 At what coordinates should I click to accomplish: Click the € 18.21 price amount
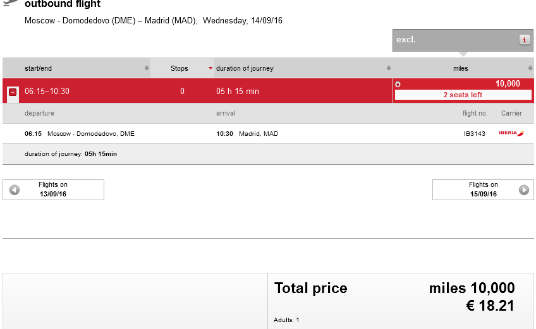(490, 306)
